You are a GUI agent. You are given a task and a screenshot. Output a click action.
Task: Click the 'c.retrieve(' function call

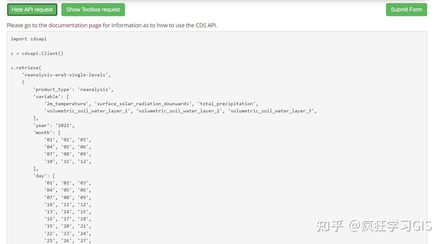coord(26,68)
